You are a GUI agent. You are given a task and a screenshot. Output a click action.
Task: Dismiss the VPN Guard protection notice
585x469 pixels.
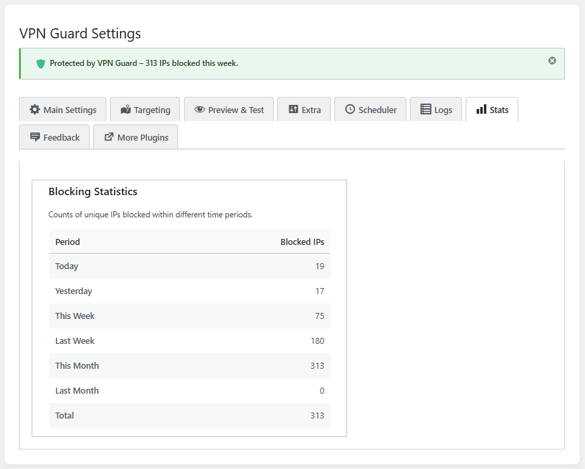pos(552,61)
